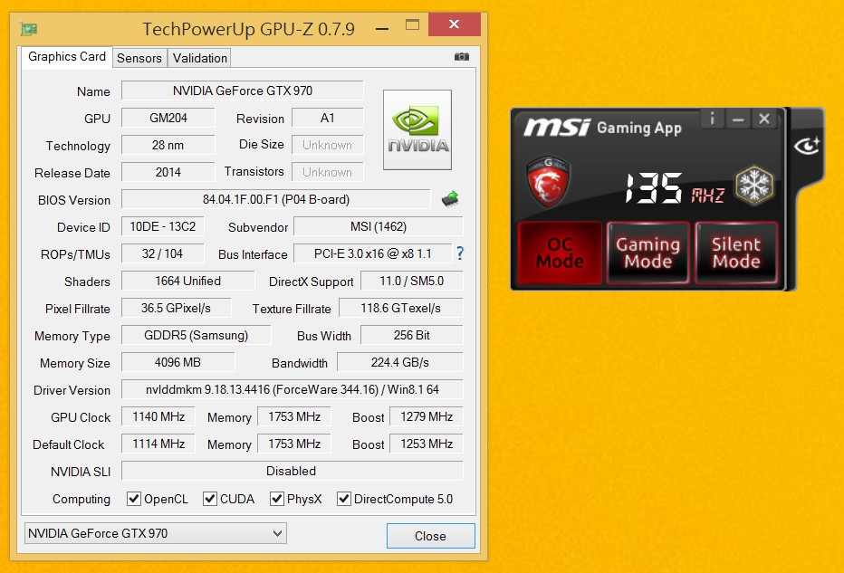The image size is (844, 573).
Task: Click the Memory Type value GDDR5 (Samsung)
Action: 196,335
